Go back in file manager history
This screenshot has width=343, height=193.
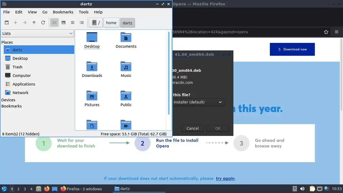[x=16, y=23]
